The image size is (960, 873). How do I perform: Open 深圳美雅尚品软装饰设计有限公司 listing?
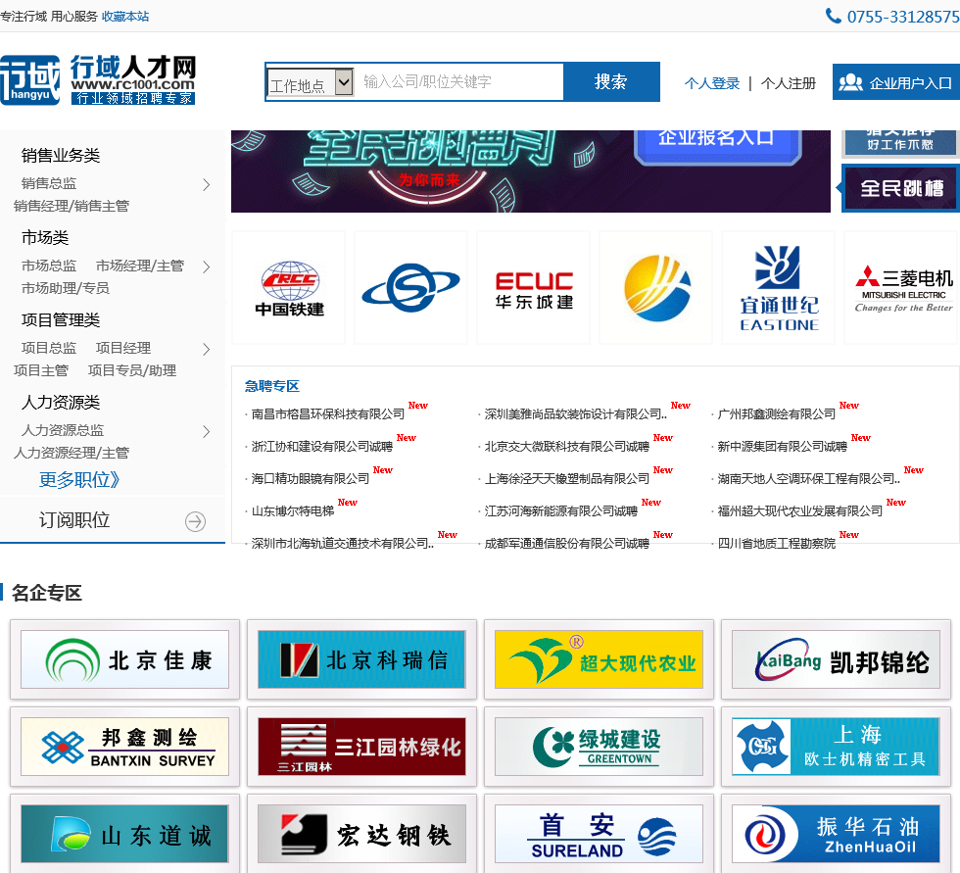pos(576,414)
